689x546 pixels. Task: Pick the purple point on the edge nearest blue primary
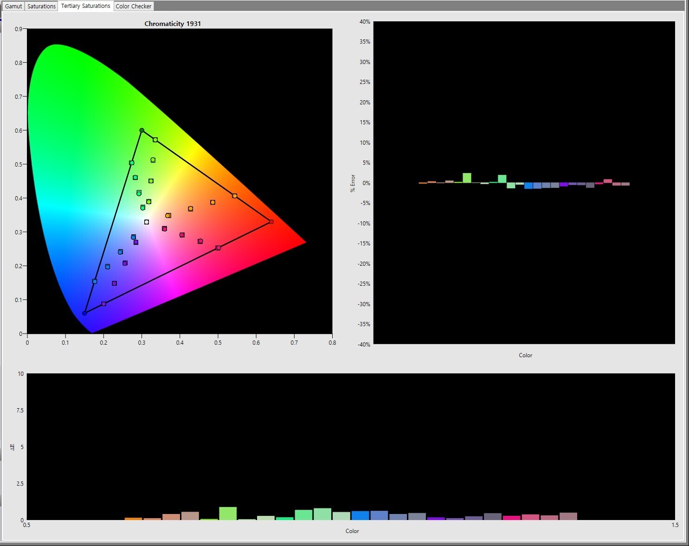pos(103,304)
